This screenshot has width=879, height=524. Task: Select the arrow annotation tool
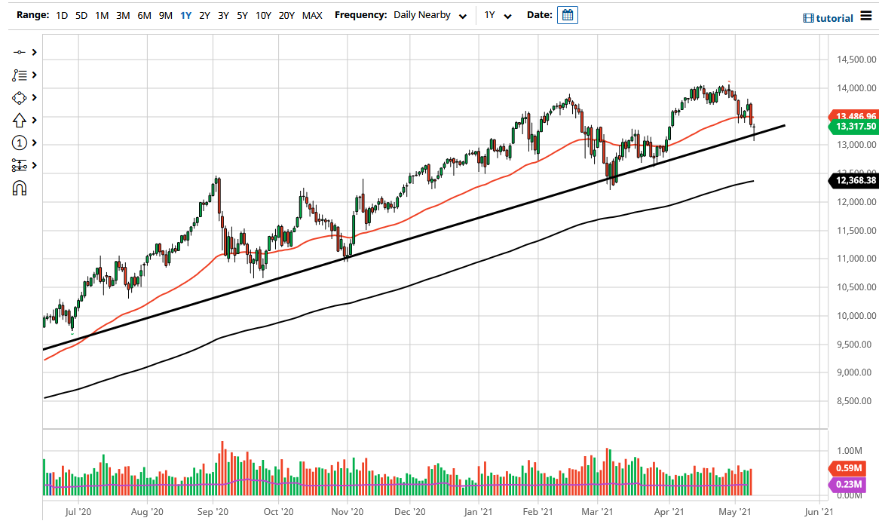click(x=20, y=120)
